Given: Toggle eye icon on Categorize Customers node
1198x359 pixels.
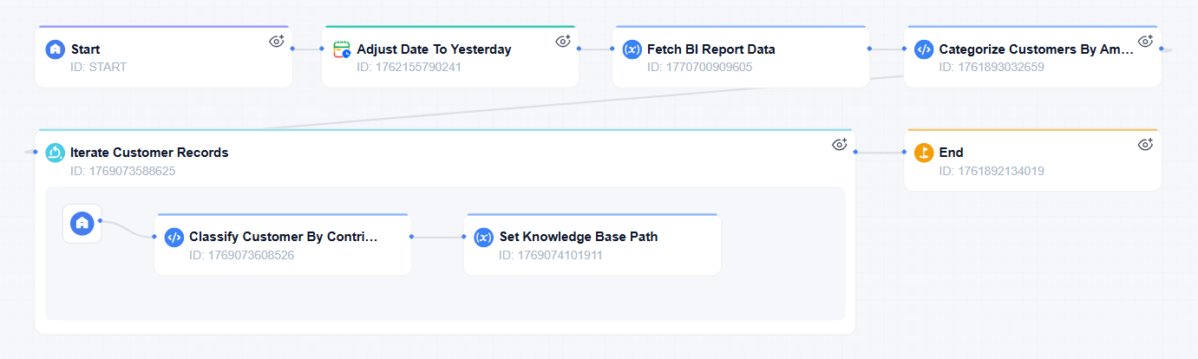Looking at the screenshot, I should 1145,41.
